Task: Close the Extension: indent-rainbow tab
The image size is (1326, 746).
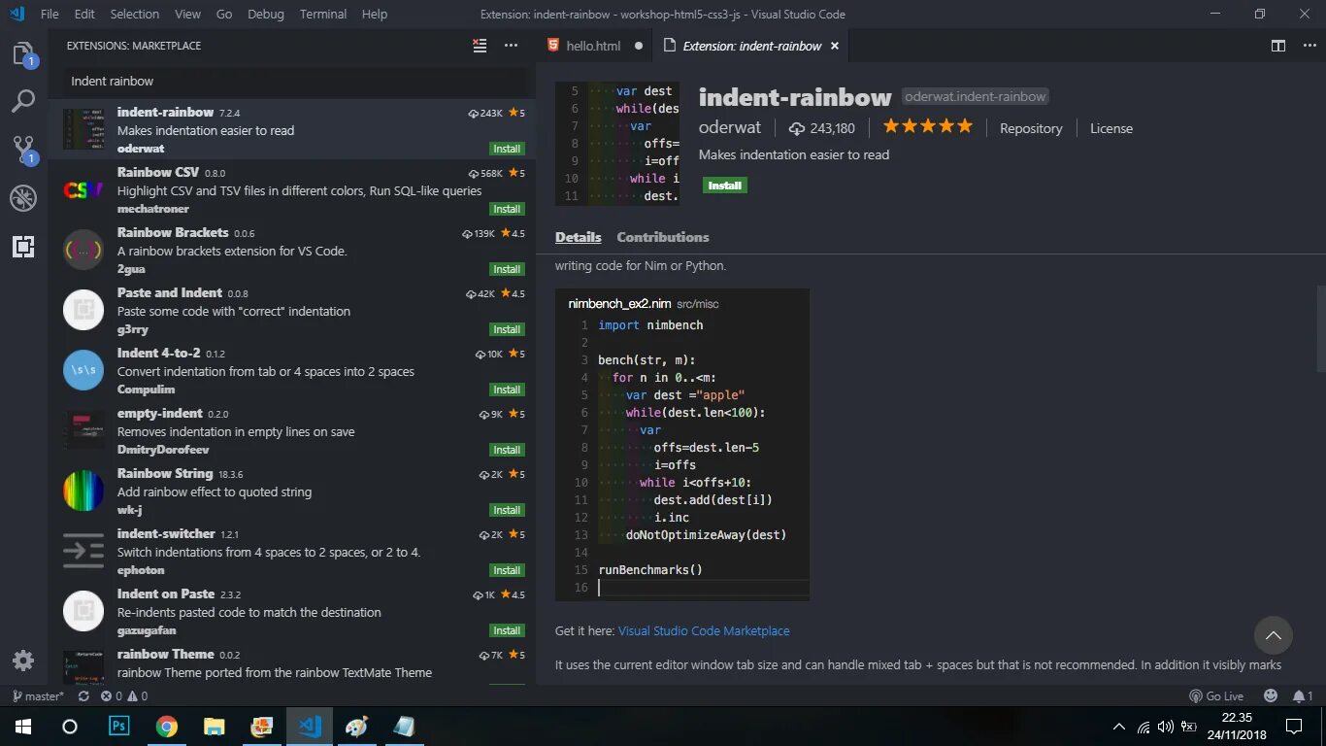Action: click(834, 46)
